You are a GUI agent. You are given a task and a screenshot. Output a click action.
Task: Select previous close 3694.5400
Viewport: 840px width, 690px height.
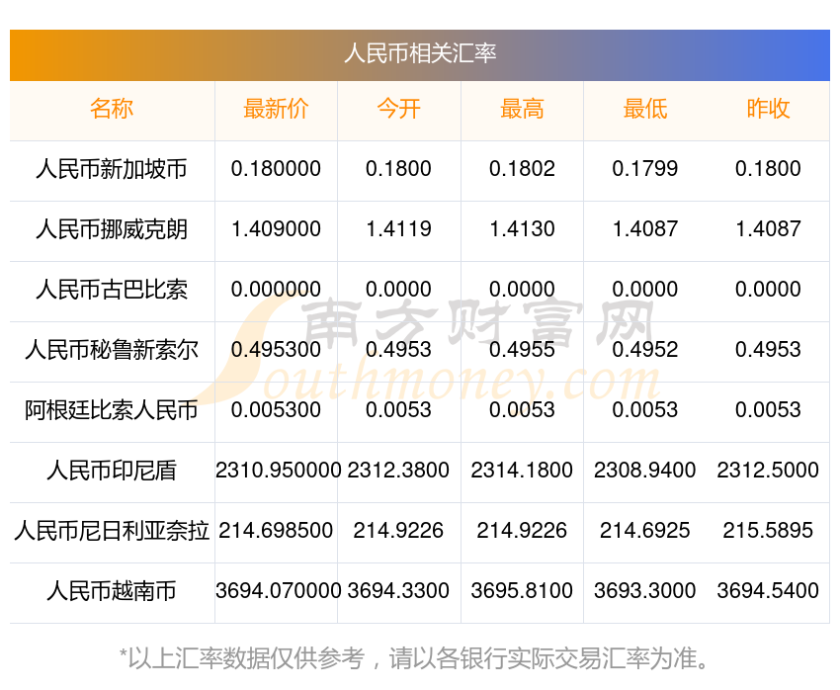[768, 591]
